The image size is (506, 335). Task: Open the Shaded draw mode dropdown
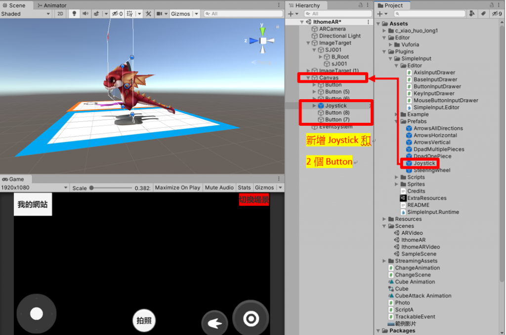click(26, 14)
